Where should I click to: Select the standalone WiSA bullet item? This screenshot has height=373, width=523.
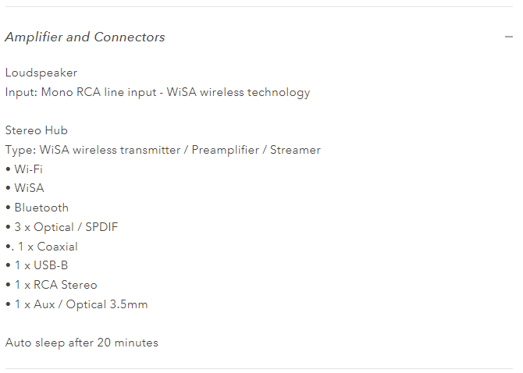pos(29,188)
